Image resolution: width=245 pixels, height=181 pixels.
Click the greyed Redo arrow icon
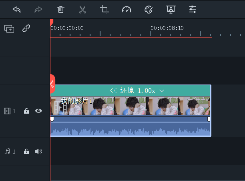coord(38,10)
